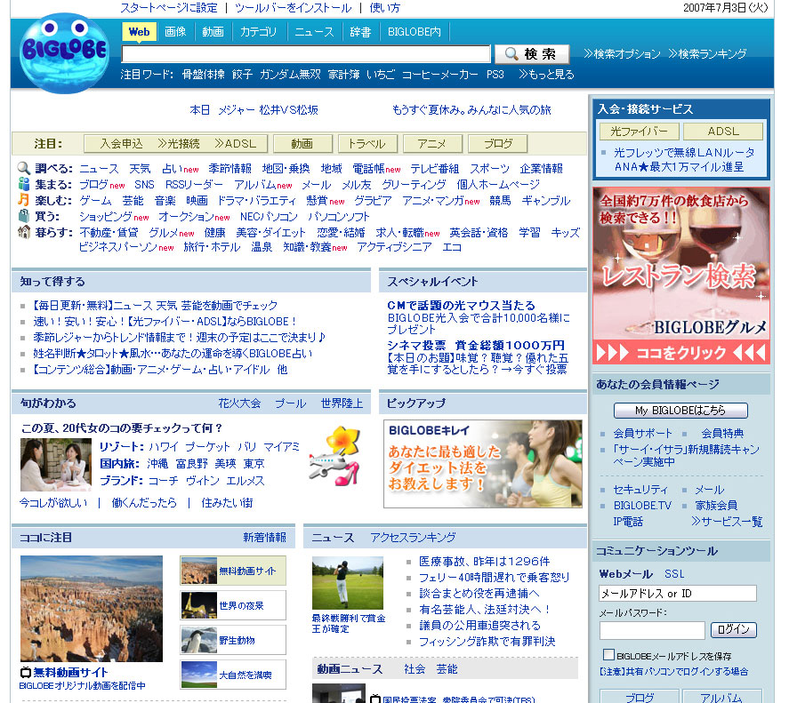Click the ログイン button
This screenshot has width=789, height=703.
pos(734,629)
